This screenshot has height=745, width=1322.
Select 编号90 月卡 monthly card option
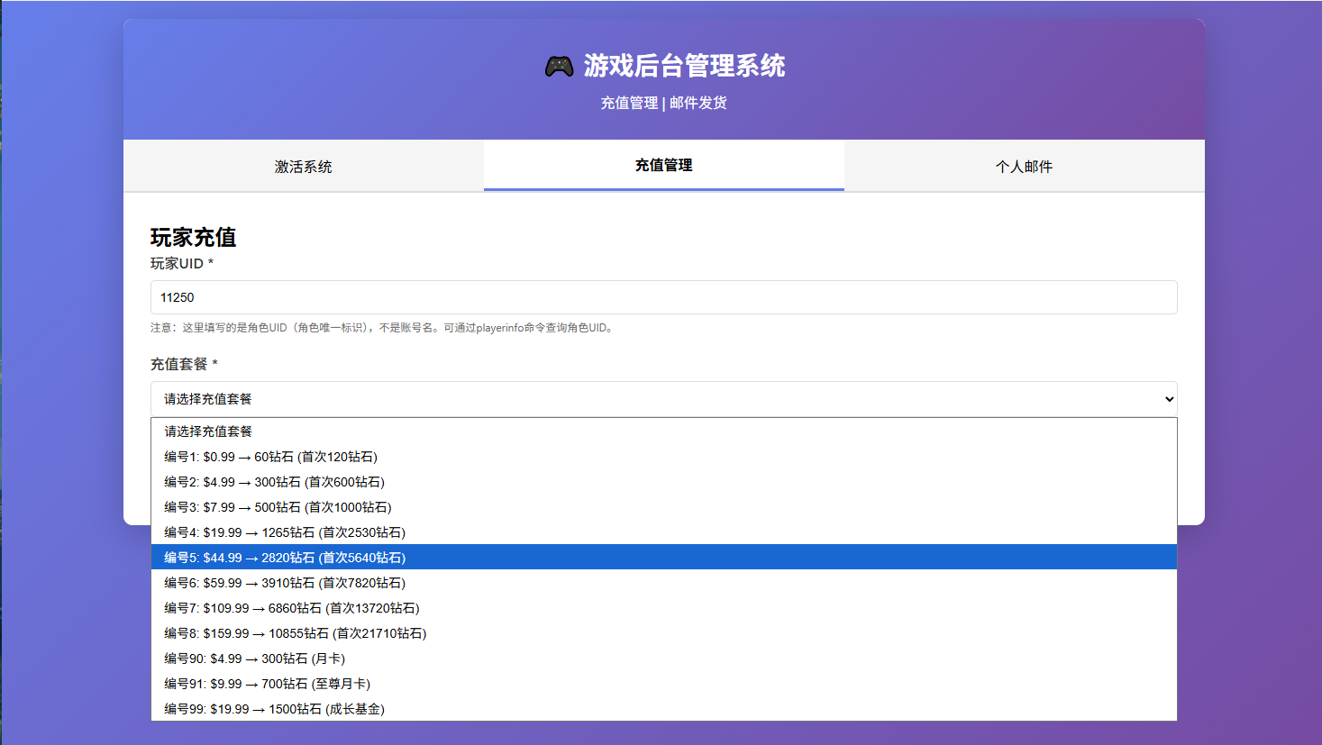pos(255,659)
